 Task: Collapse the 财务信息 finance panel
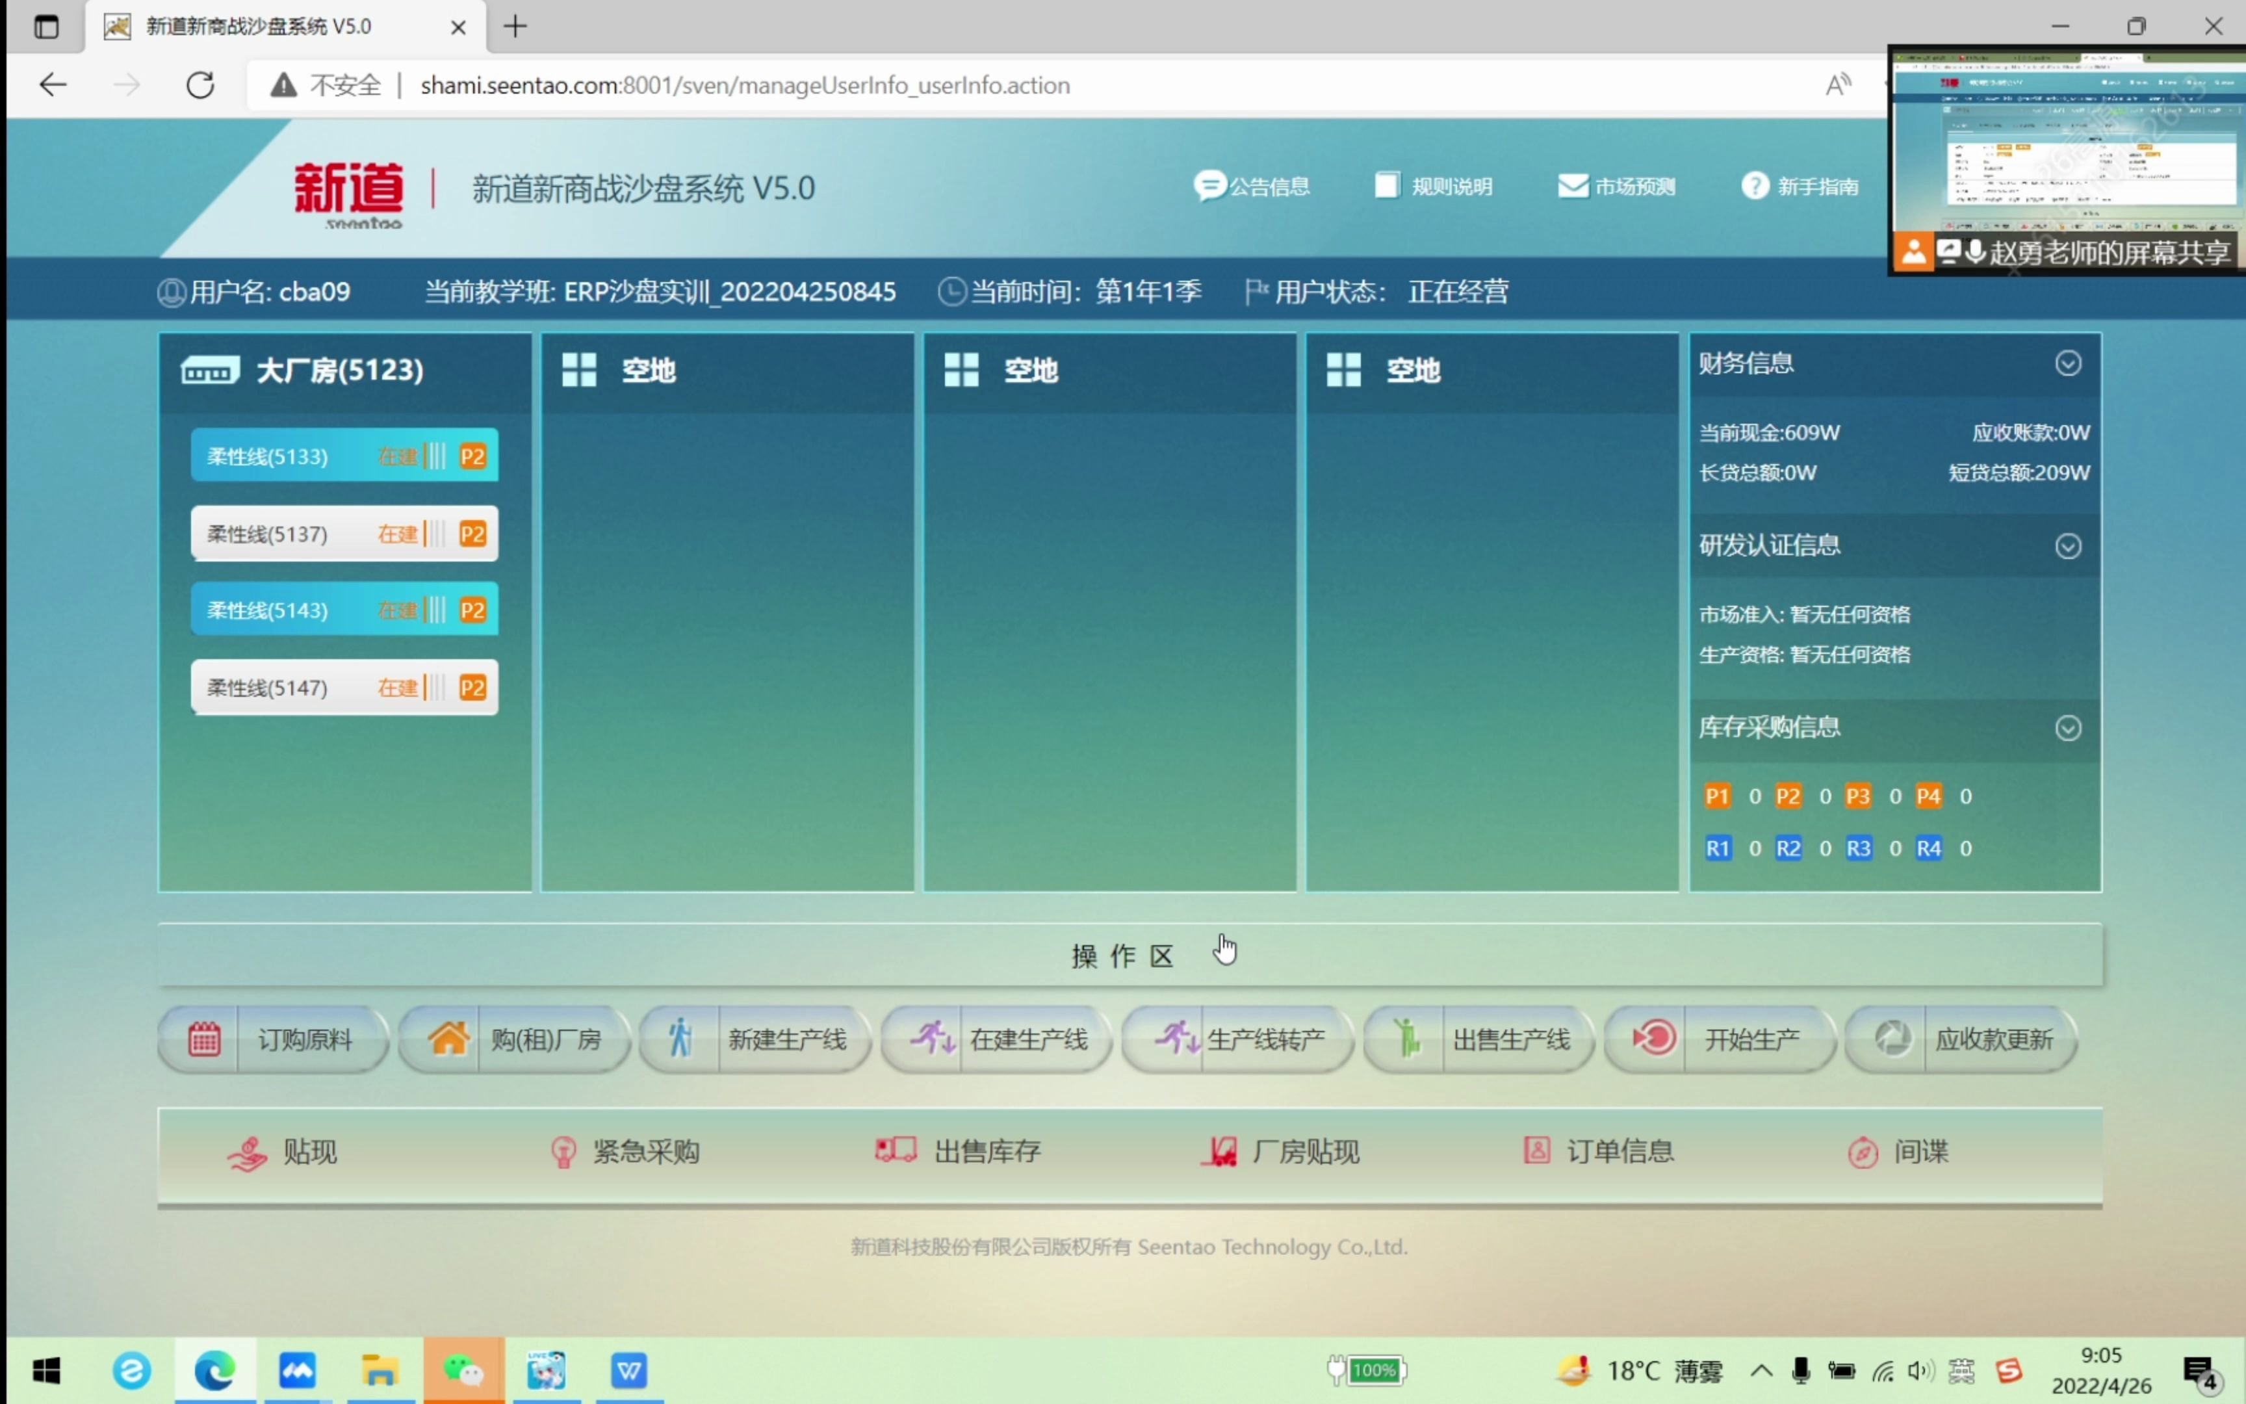pyautogui.click(x=2068, y=363)
